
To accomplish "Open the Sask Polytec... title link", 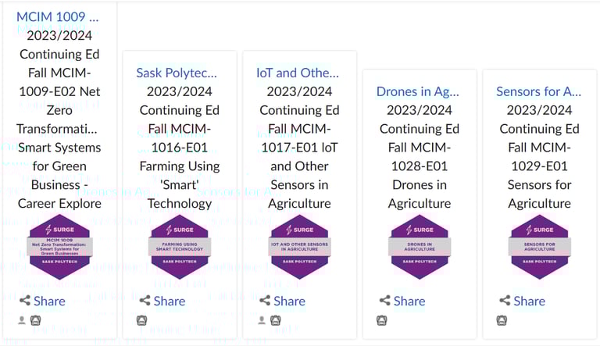I will (x=177, y=73).
